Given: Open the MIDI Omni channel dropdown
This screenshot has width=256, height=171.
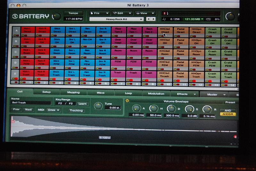Looking at the screenshot, I should pyautogui.click(x=53, y=110).
